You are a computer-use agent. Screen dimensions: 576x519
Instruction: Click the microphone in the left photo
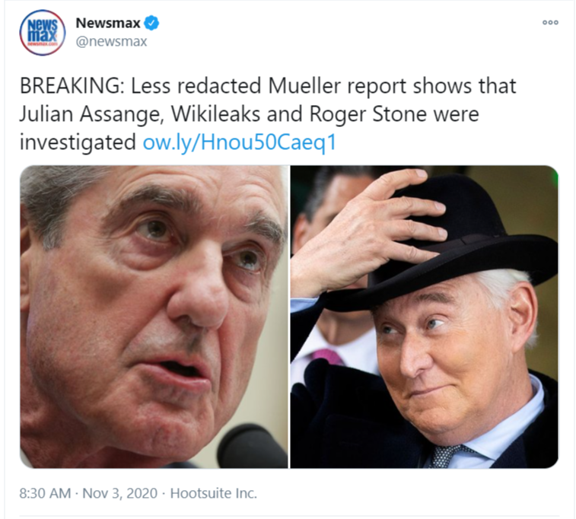pyautogui.click(x=253, y=446)
